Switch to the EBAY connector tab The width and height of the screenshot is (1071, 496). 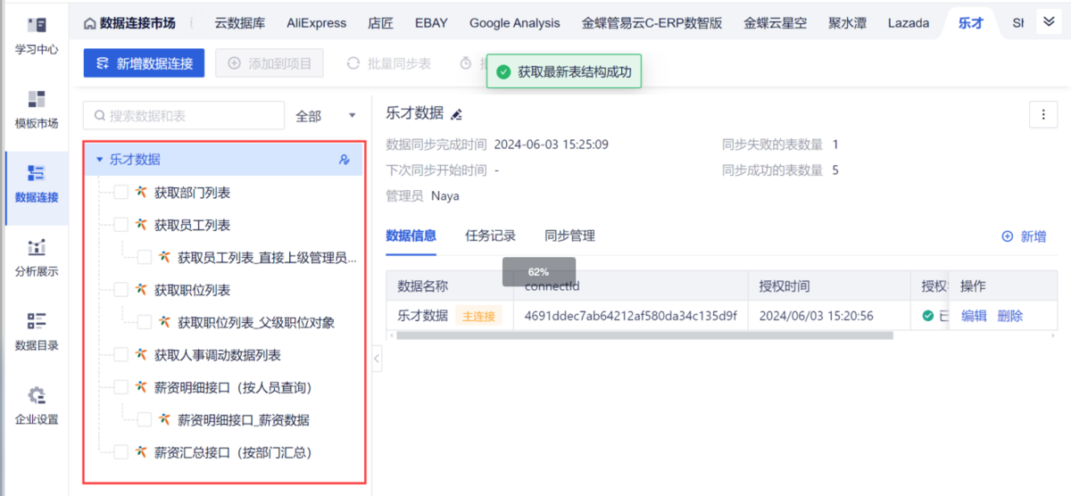click(432, 23)
